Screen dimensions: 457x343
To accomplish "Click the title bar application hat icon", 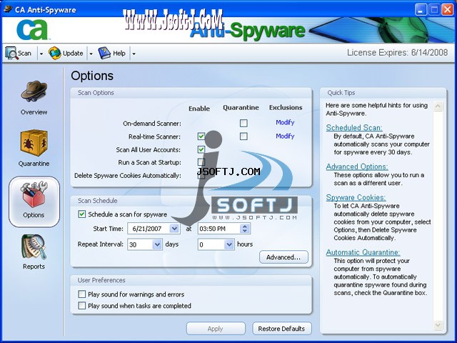I will (x=8, y=9).
